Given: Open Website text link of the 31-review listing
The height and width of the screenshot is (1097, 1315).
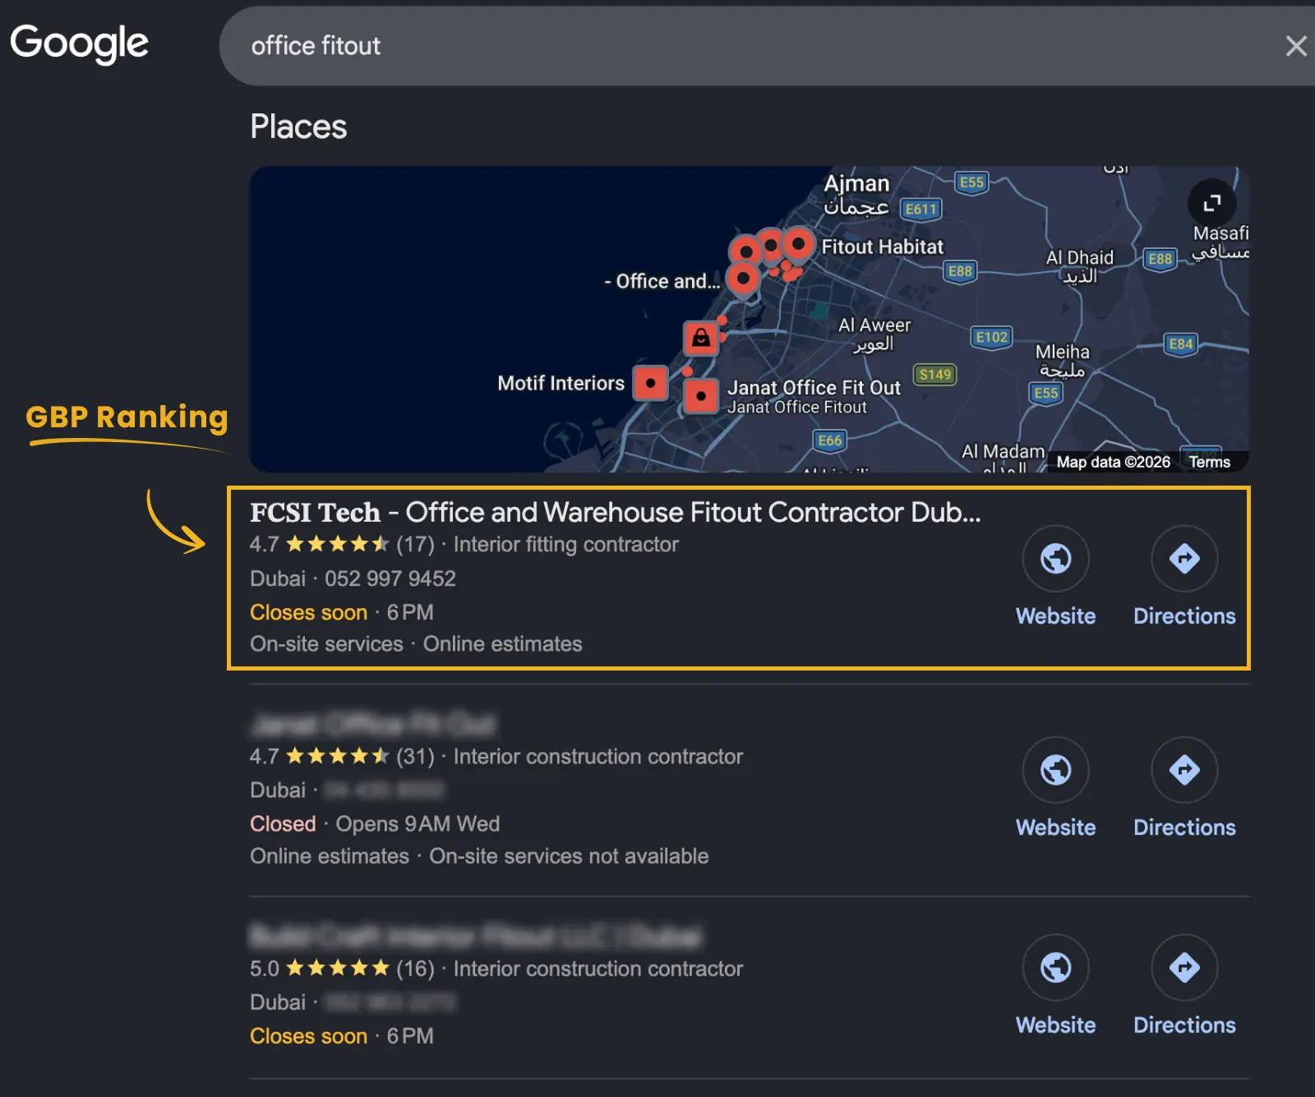Looking at the screenshot, I should pos(1056,827).
